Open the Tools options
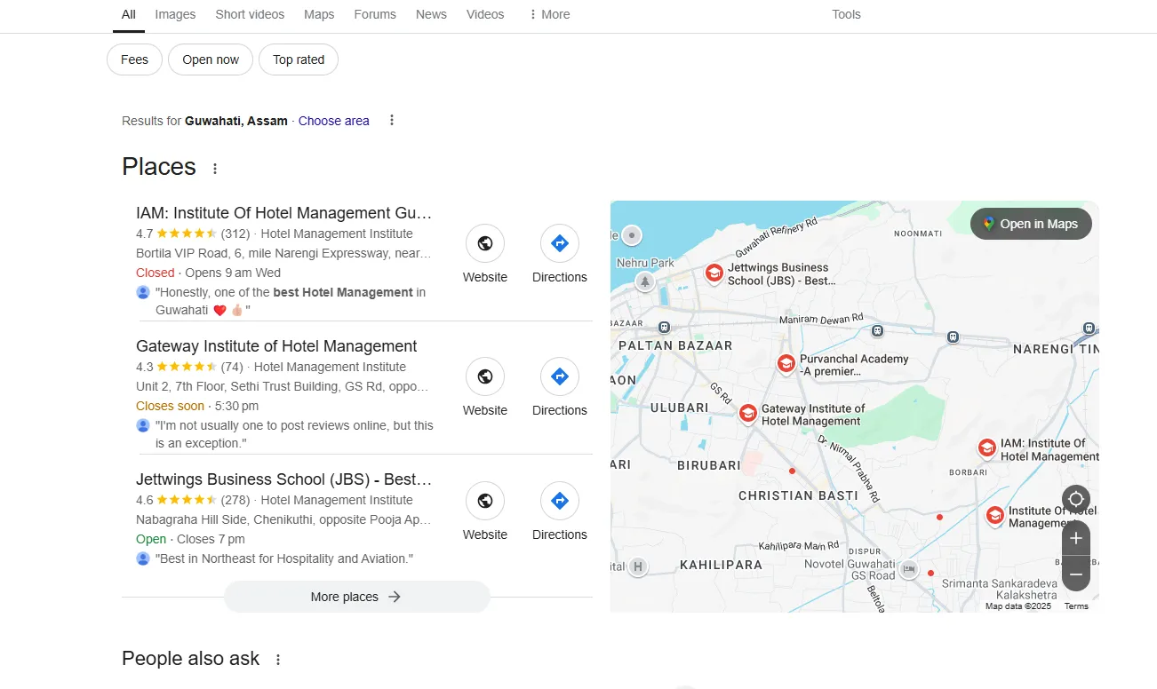The height and width of the screenshot is (689, 1157). pyautogui.click(x=846, y=14)
